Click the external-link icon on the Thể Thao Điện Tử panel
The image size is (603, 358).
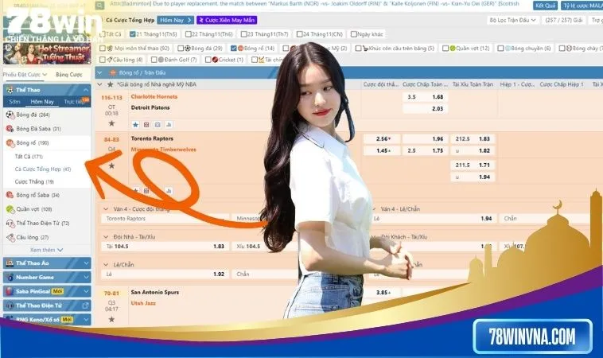pyautogui.click(x=85, y=305)
